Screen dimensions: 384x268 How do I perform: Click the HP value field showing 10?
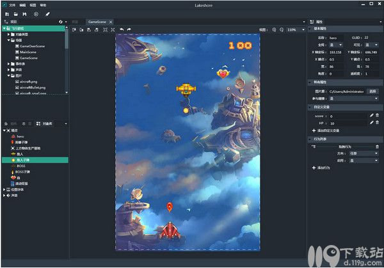[x=348, y=123]
